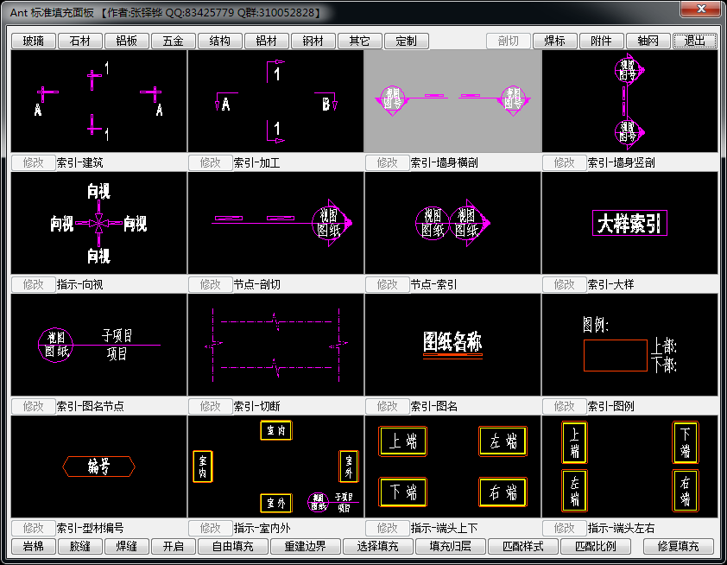
Task: Click the 修复填充 repair fill button
Action: [x=685, y=546]
